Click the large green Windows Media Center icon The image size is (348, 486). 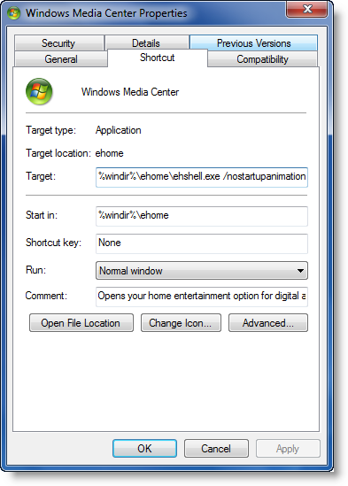tap(39, 91)
